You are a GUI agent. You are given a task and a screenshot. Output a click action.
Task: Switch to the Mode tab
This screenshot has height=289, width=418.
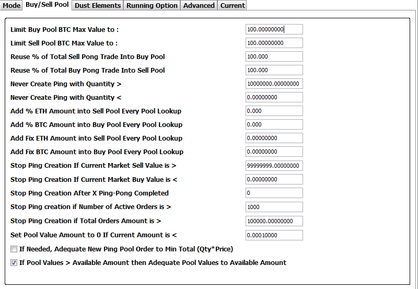tap(11, 5)
